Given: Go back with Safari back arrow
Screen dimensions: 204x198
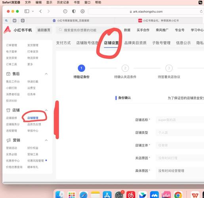Looking at the screenshot, I should pos(40,11).
